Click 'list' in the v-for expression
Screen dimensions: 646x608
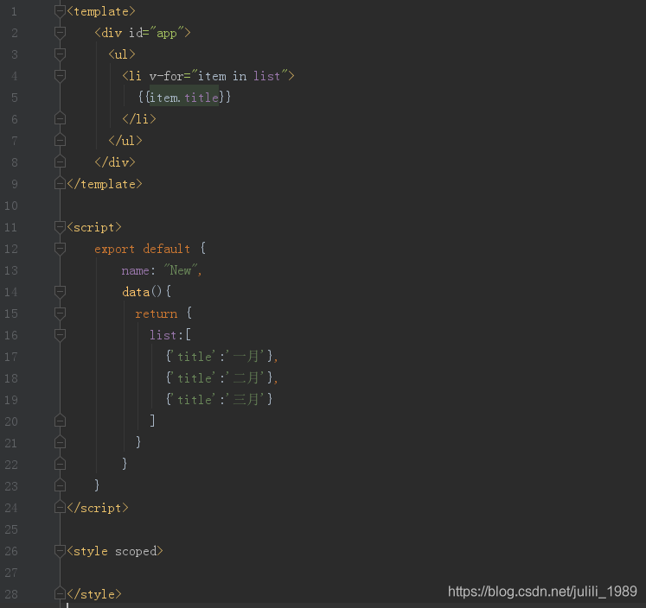pyautogui.click(x=266, y=76)
